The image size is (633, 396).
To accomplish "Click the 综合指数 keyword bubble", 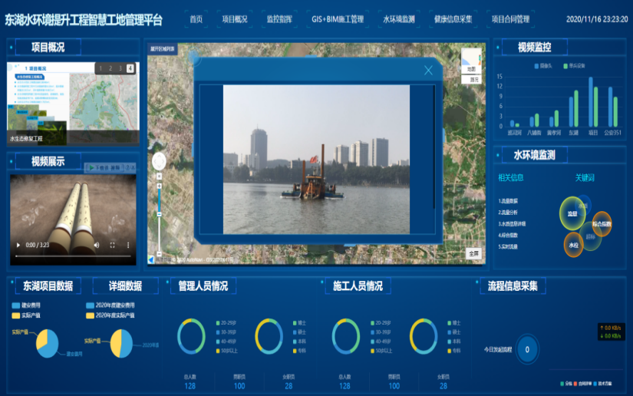I will point(602,224).
